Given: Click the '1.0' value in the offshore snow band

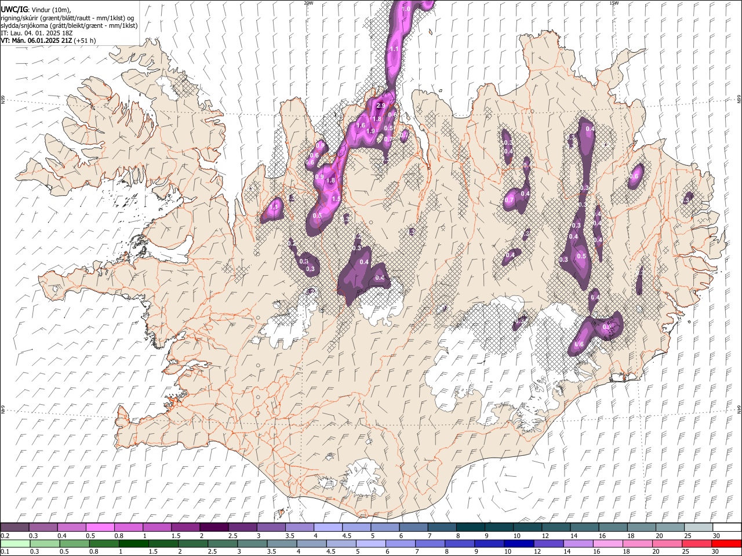Looking at the screenshot, I should click(406, 9).
